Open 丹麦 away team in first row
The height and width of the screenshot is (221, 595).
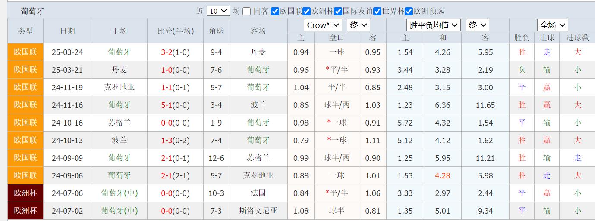coord(258,52)
